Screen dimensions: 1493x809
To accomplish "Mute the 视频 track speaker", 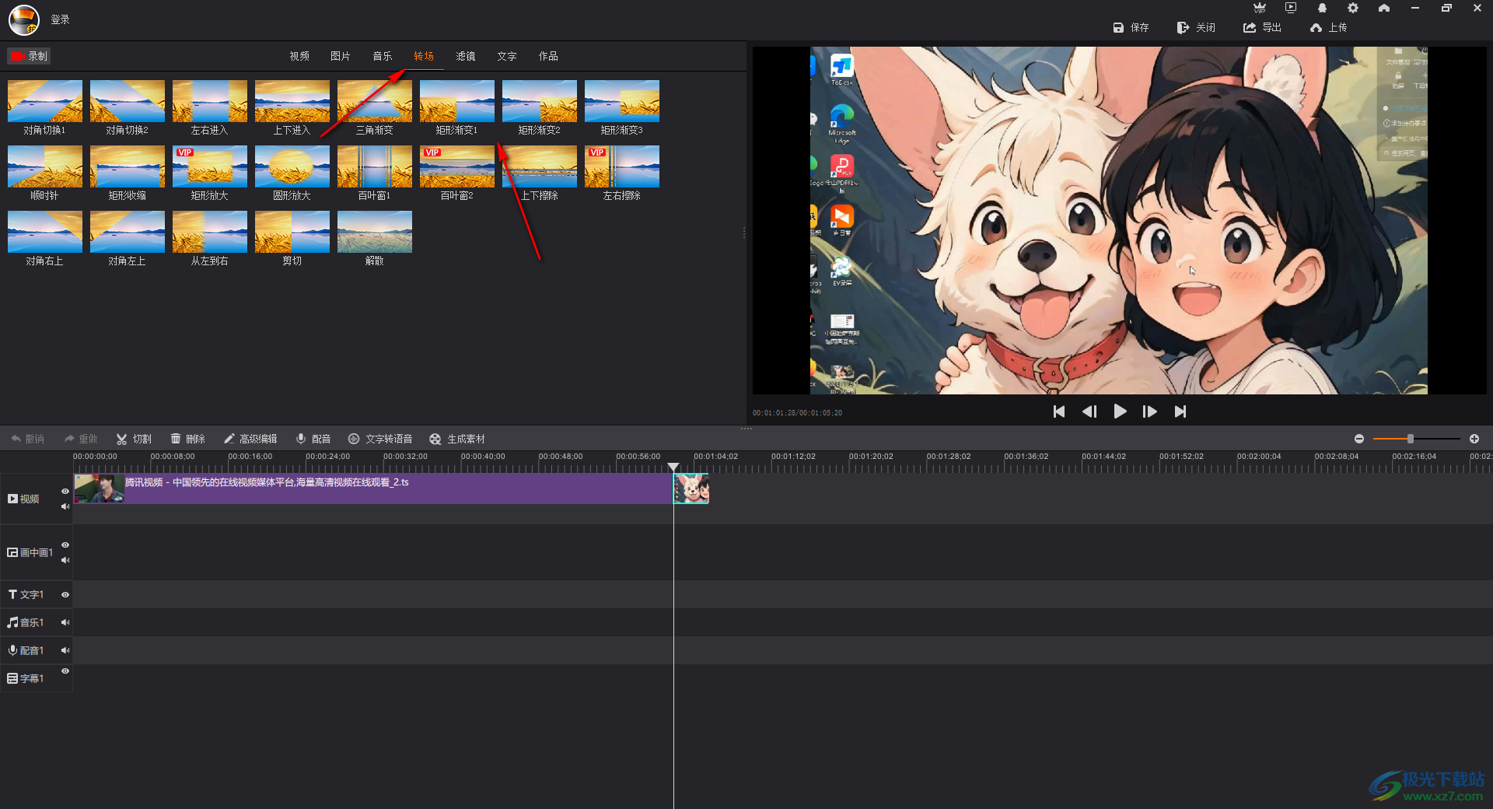I will point(65,506).
